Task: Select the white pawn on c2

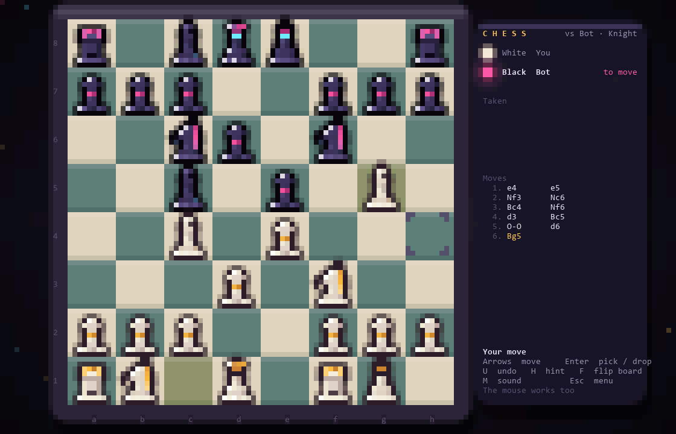Action: click(x=188, y=335)
